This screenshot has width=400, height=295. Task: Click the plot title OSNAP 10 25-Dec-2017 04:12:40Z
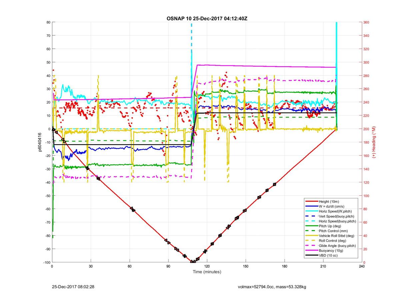click(x=207, y=18)
